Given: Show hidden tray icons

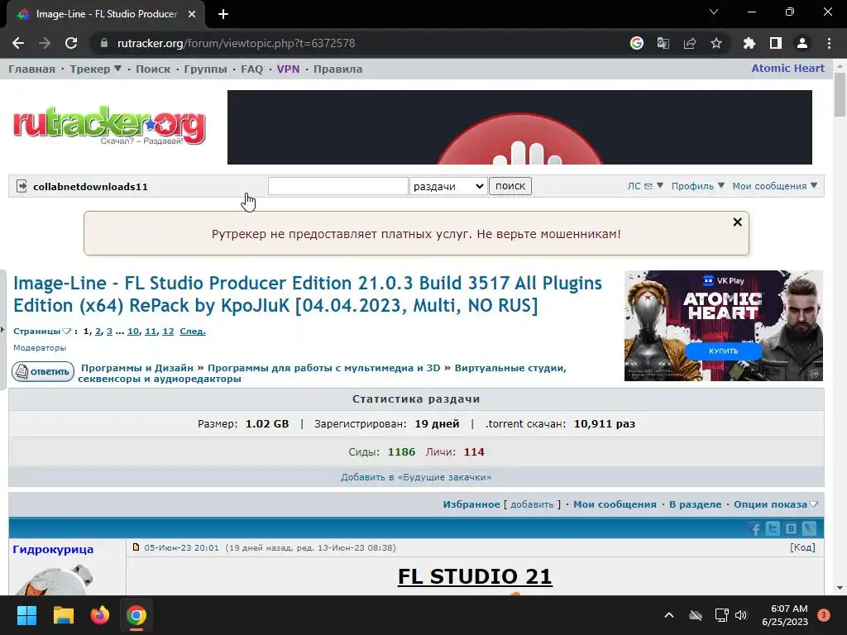Looking at the screenshot, I should (x=668, y=615).
